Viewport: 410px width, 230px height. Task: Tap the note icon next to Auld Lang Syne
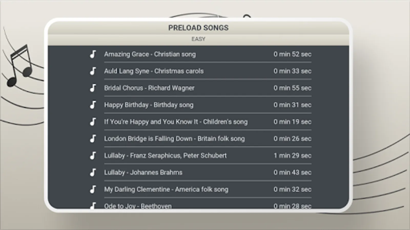tap(93, 71)
